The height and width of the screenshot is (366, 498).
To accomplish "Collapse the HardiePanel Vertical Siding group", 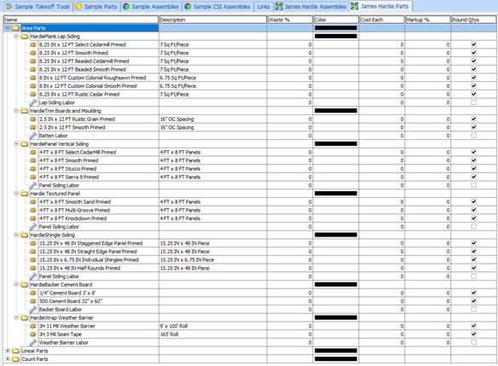I will click(16, 143).
